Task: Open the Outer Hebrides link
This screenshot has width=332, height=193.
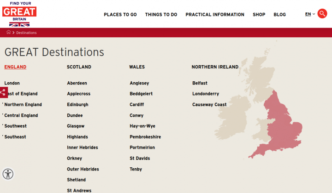Action: (83, 169)
